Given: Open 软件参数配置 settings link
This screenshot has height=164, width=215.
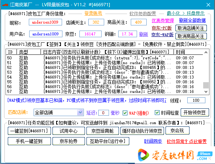Looking at the screenshot, I should (143, 14).
